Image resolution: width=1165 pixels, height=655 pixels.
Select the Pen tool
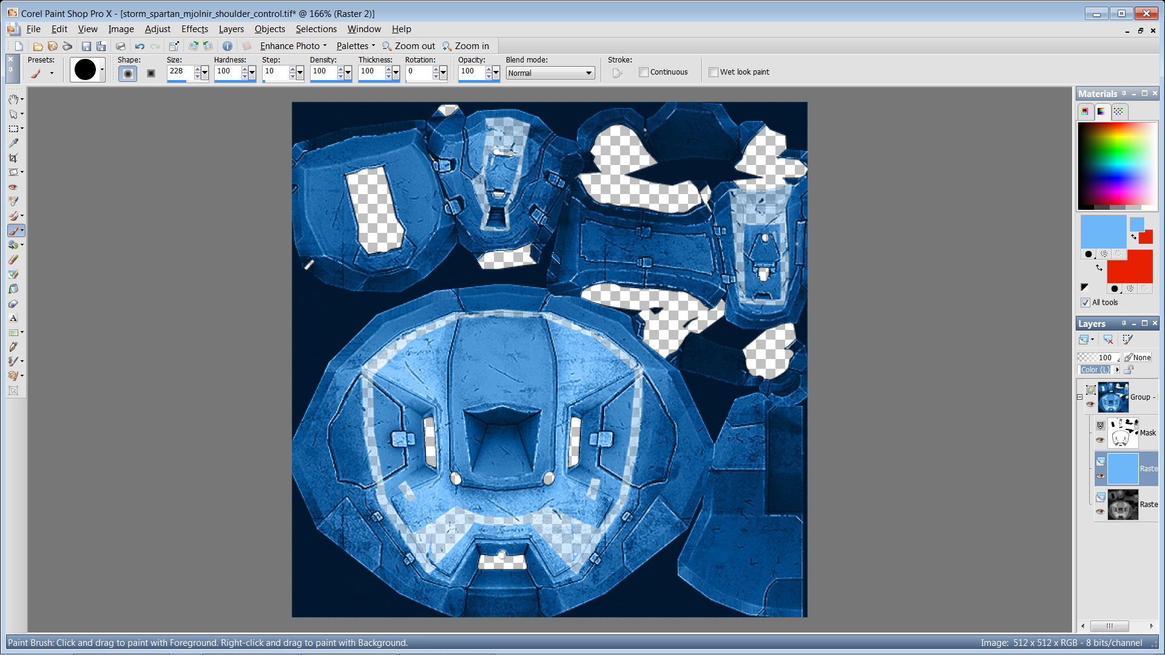[13, 347]
